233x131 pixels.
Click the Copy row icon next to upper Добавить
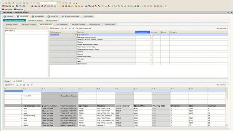62,28
